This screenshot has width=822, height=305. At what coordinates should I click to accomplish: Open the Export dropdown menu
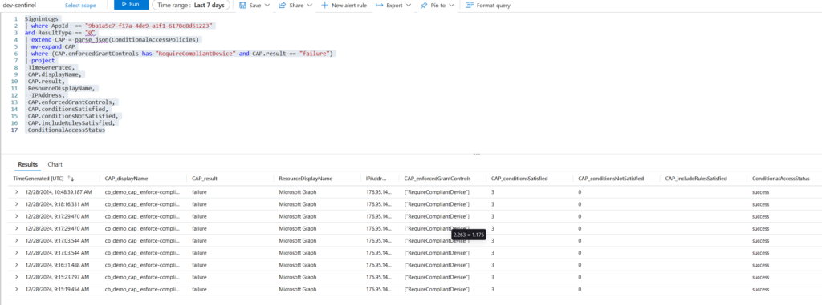click(x=393, y=6)
